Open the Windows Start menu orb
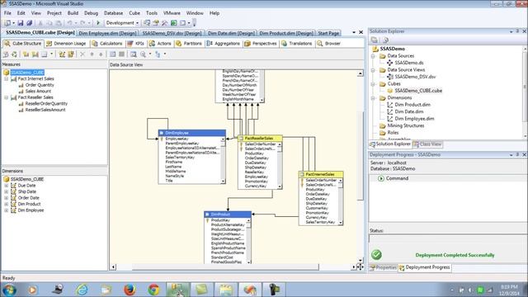528x297 pixels. click(9, 290)
